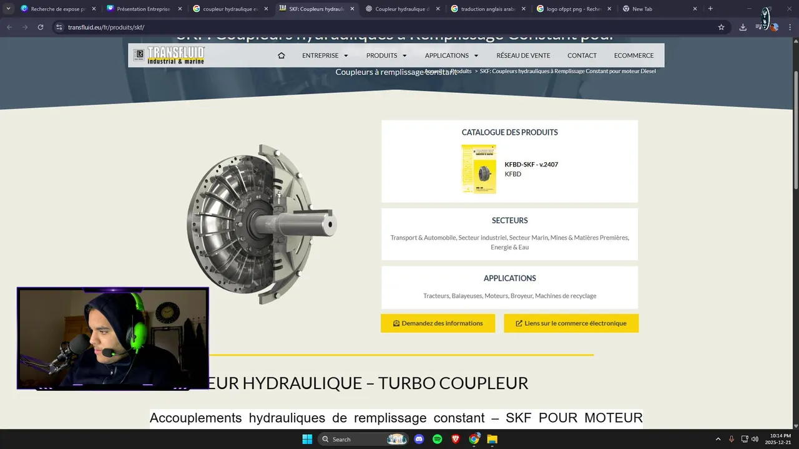Open the media controls icon
This screenshot has height=449, width=799.
[x=759, y=27]
